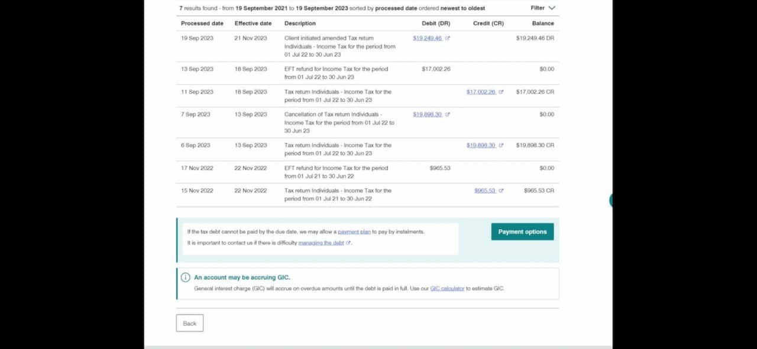Viewport: 757px width, 349px height.
Task: Click external link icon beside $17,002.26 credit
Action: point(501,92)
